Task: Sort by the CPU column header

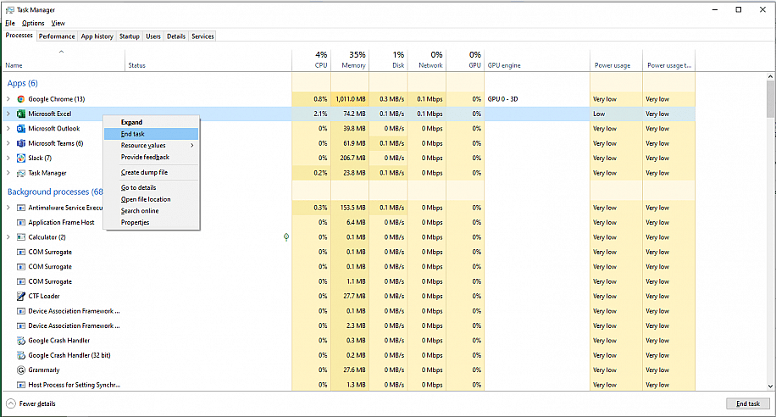Action: pyautogui.click(x=311, y=60)
